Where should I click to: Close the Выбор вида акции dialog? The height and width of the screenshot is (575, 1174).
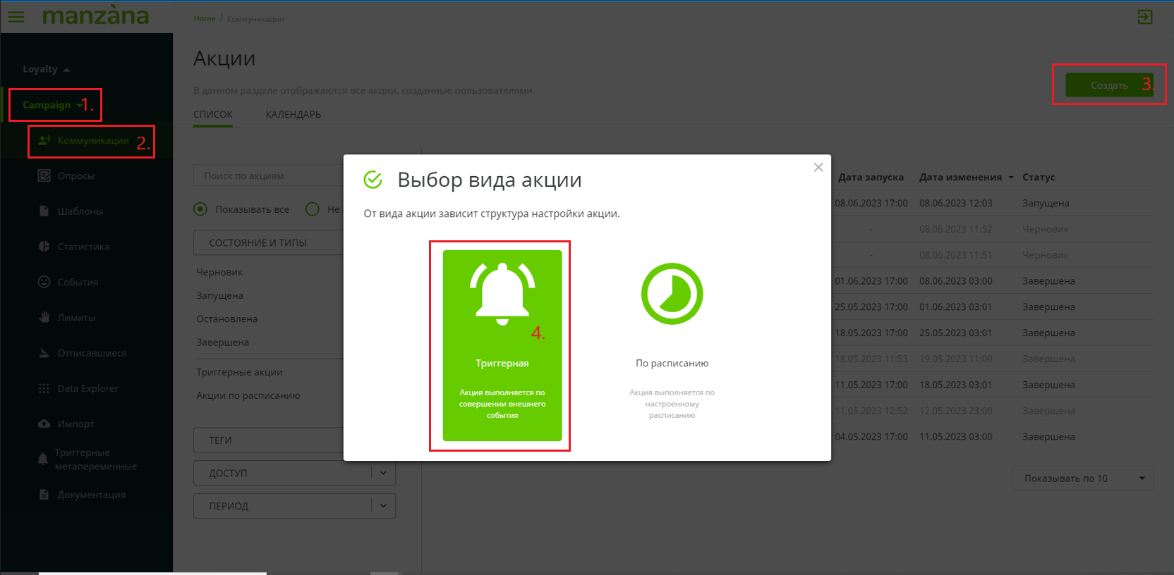pyautogui.click(x=818, y=167)
